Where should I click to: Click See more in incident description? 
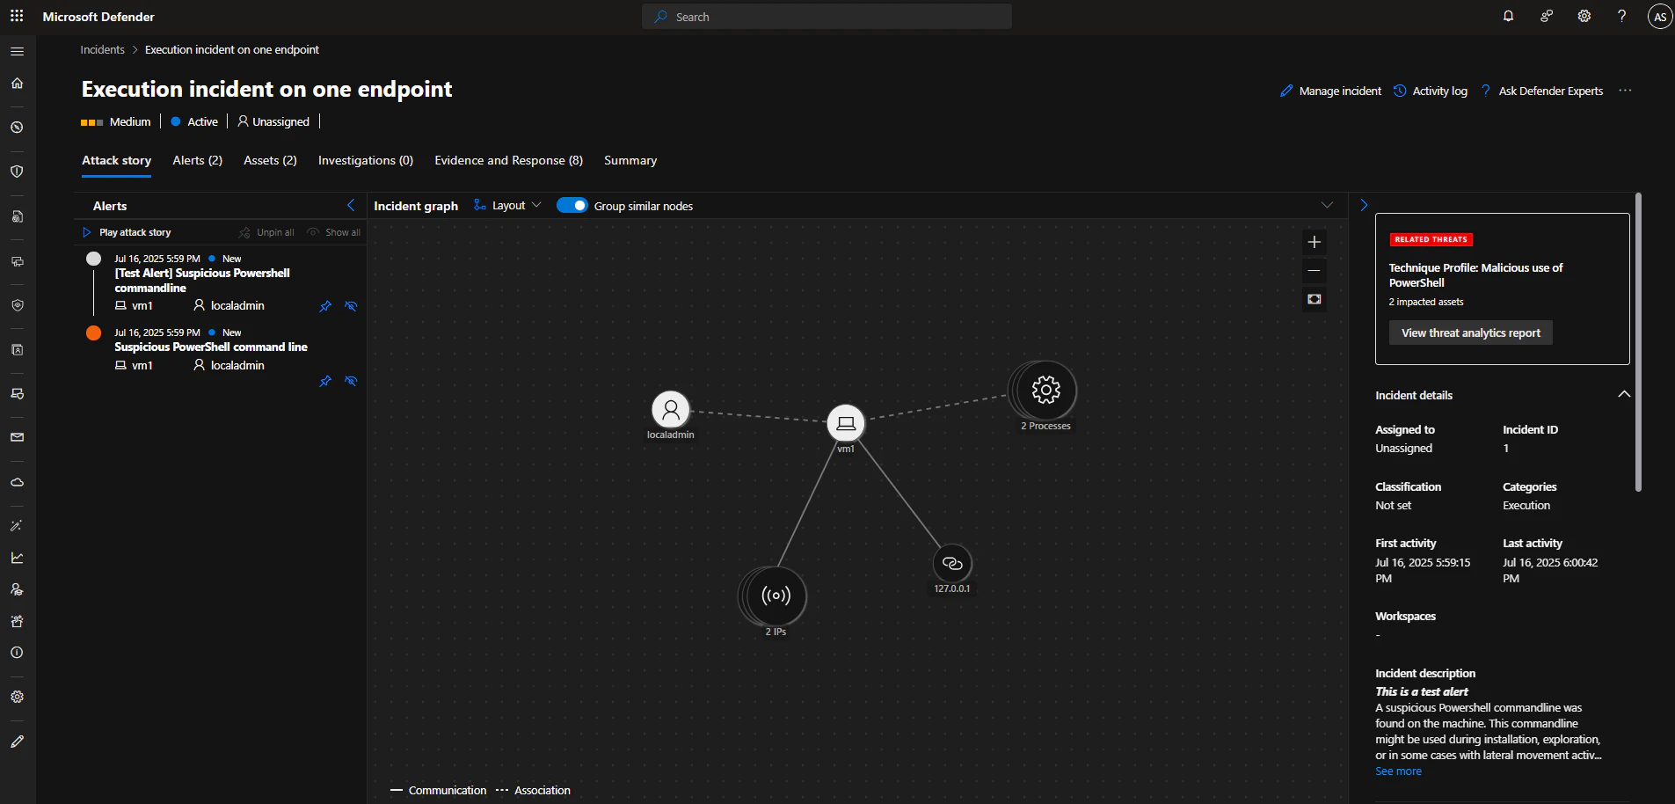(x=1398, y=771)
